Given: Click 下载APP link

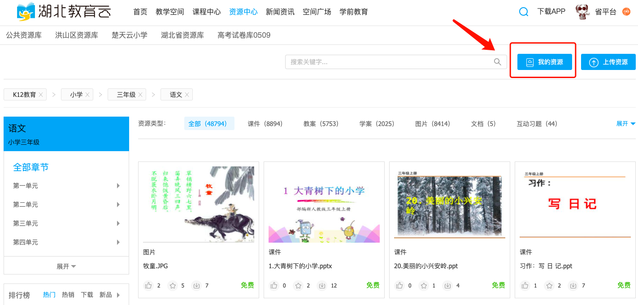Looking at the screenshot, I should point(551,12).
